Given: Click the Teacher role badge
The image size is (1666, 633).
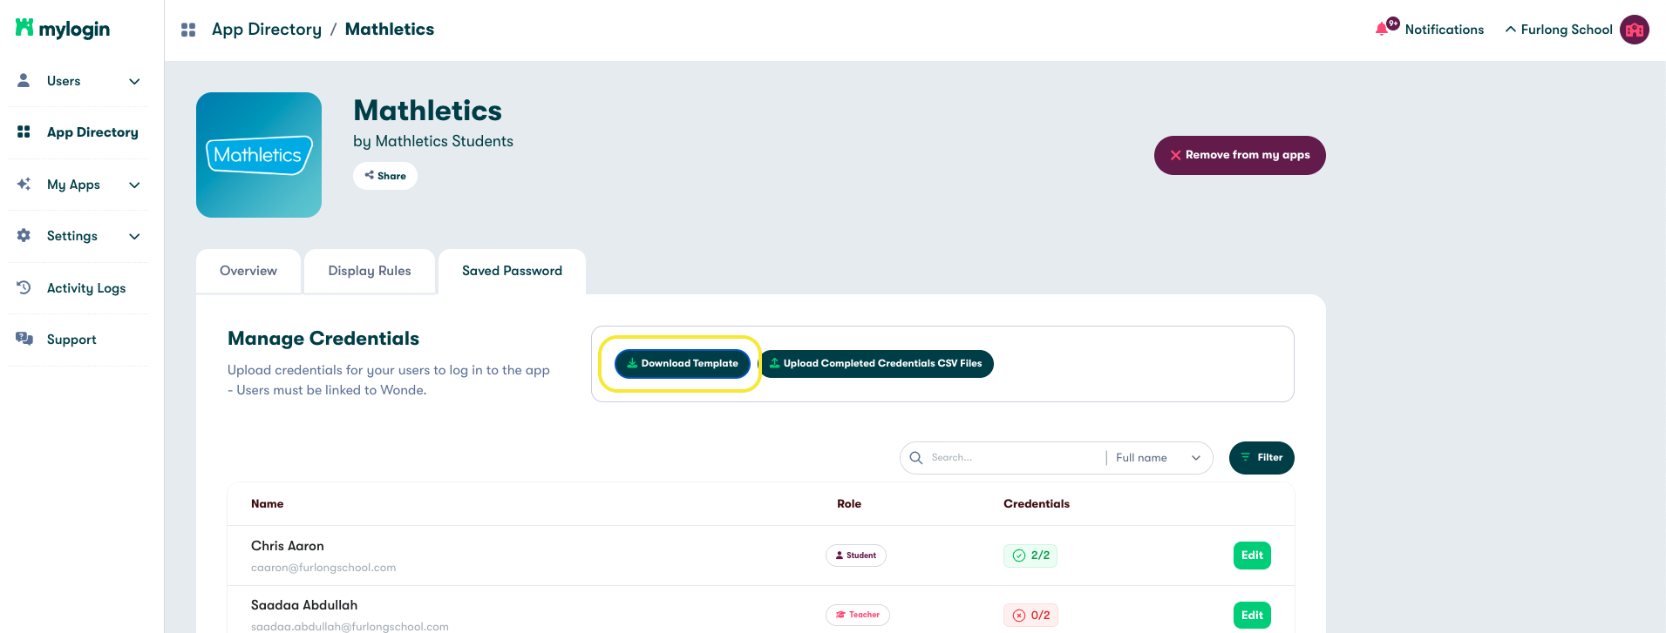Looking at the screenshot, I should point(858,615).
